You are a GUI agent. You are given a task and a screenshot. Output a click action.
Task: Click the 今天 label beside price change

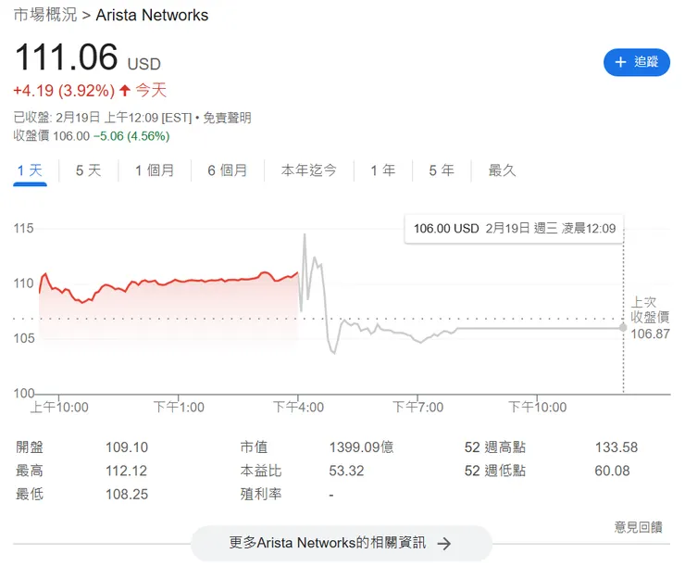tap(151, 91)
